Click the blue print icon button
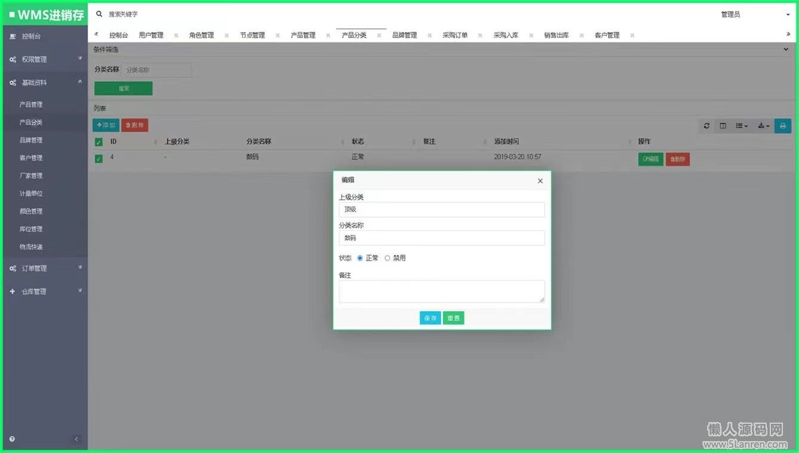The height and width of the screenshot is (453, 799). 782,126
